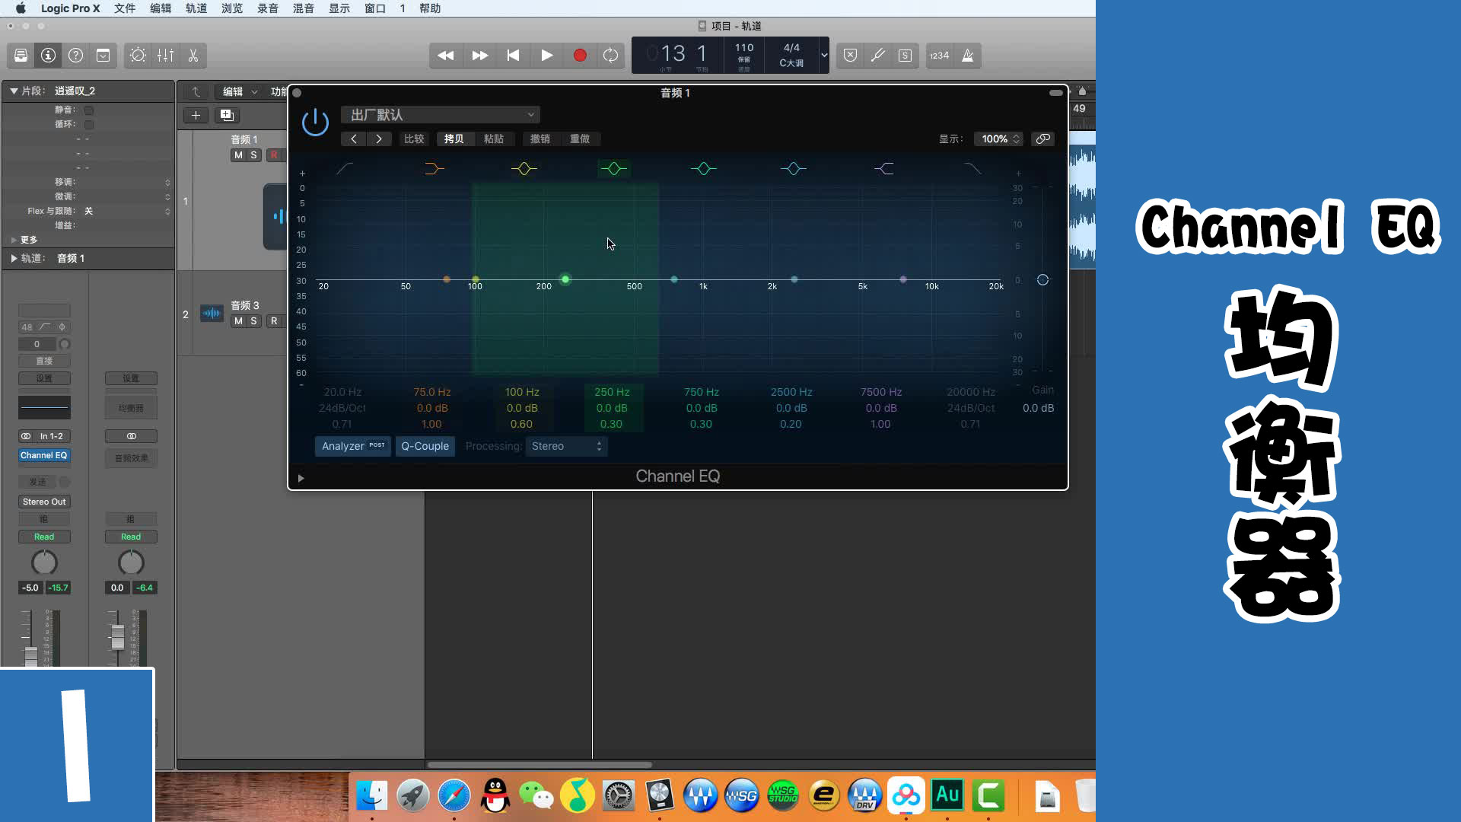Adjust the master Gain slider handle
Screen dimensions: 1461x822
[x=1042, y=280]
